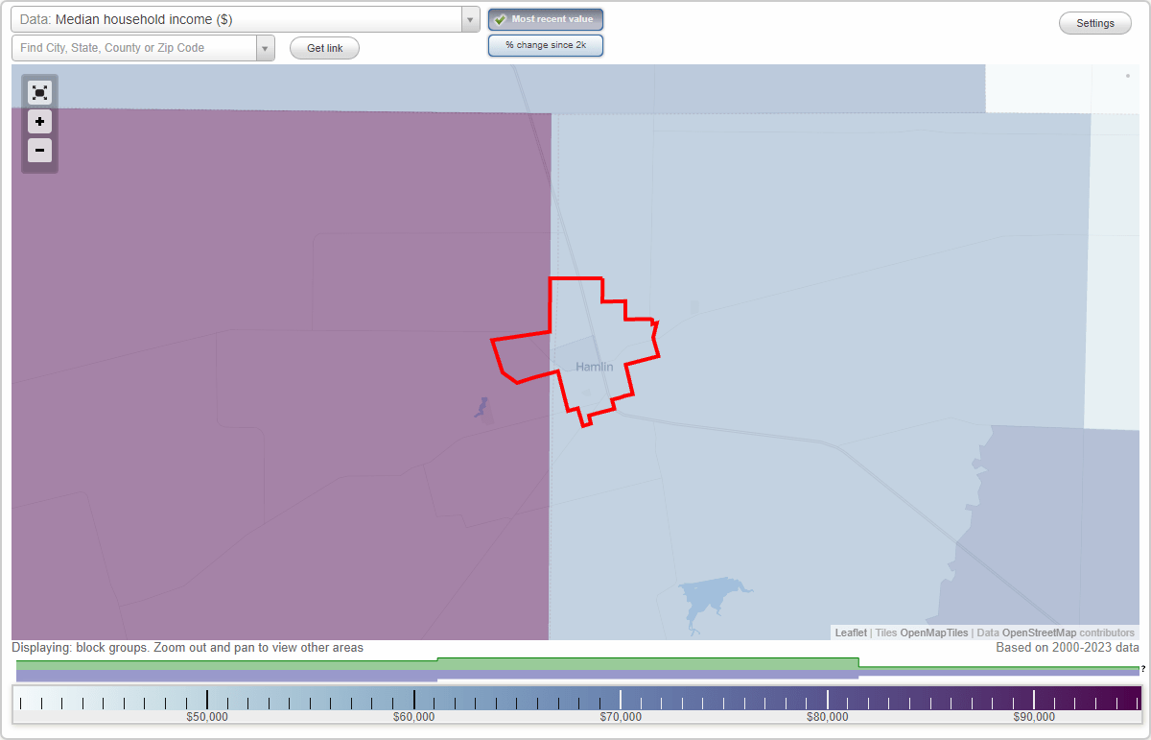This screenshot has height=740, width=1151.
Task: Open the Settings panel
Action: coord(1094,22)
